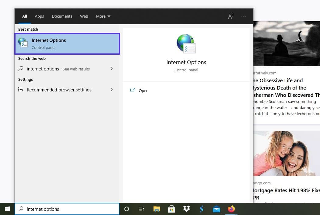
Task: Open the Internet Options control panel icon
Action: pos(186,43)
